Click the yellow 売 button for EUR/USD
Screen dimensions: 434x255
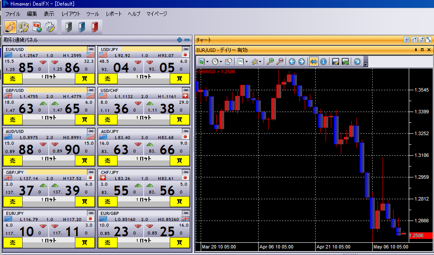12,78
